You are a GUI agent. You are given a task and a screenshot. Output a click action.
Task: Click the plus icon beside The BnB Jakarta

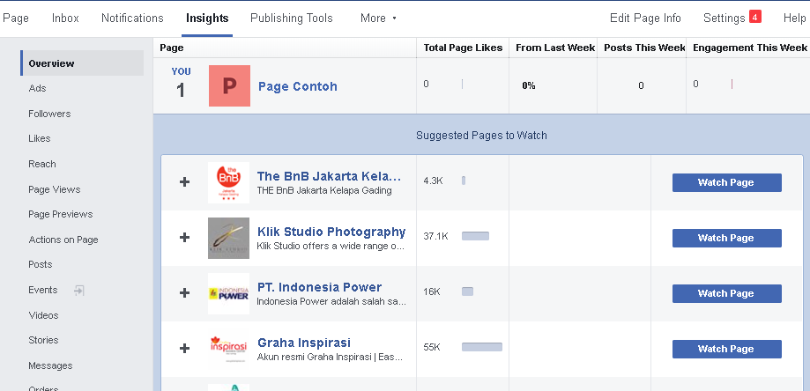click(184, 182)
